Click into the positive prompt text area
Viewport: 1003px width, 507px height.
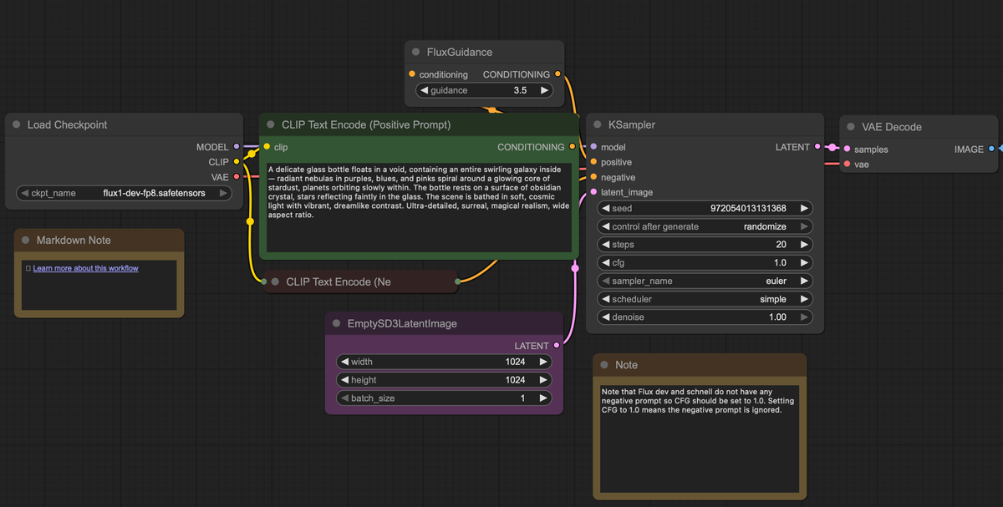pyautogui.click(x=419, y=207)
